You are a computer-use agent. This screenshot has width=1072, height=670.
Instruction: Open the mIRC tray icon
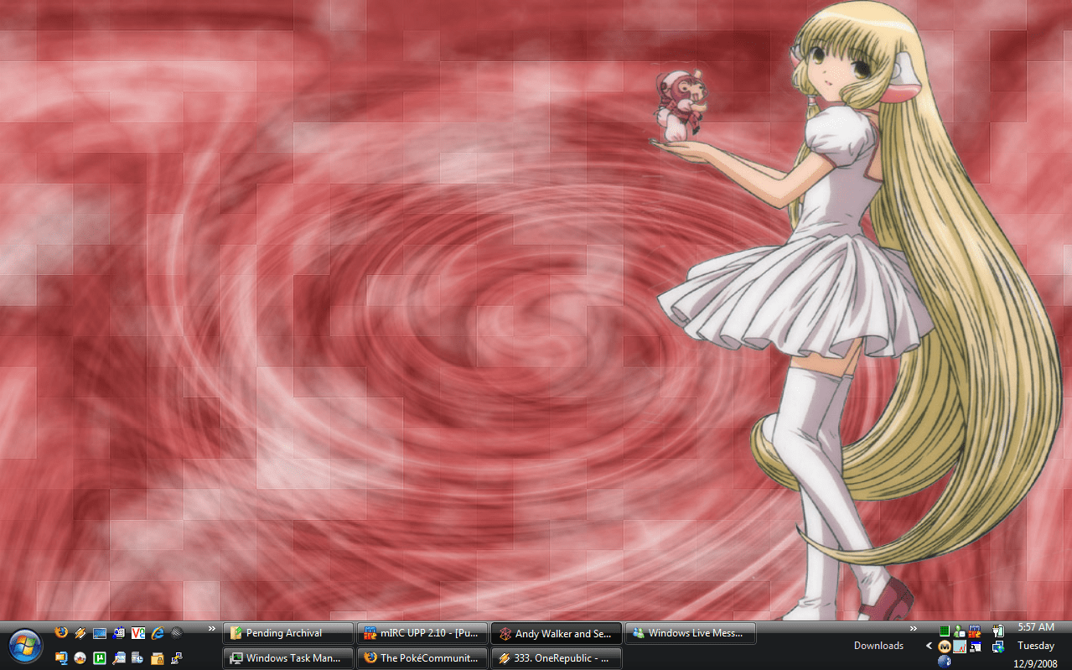975,631
